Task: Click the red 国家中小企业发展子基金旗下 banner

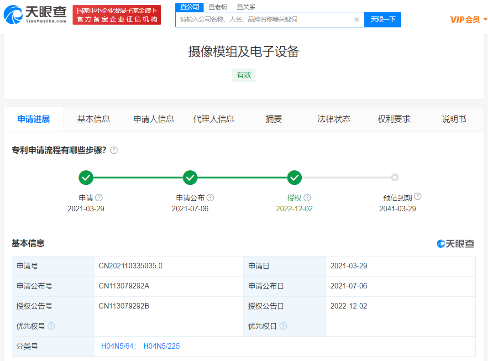Action: point(117,15)
